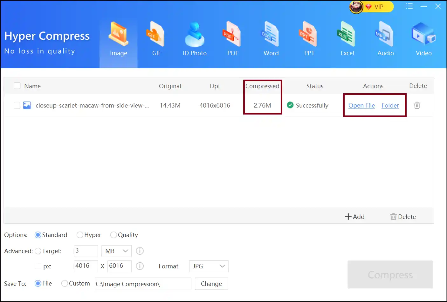Viewport: 447px width, 302px height.
Task: Switch to the PDF compression tab
Action: pyautogui.click(x=233, y=40)
